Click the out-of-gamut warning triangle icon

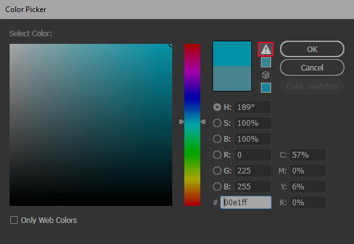point(266,50)
